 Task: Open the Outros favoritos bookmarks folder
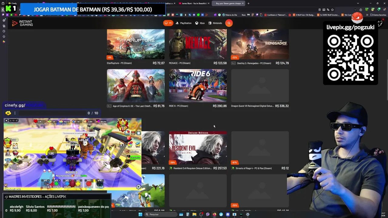coord(379,15)
